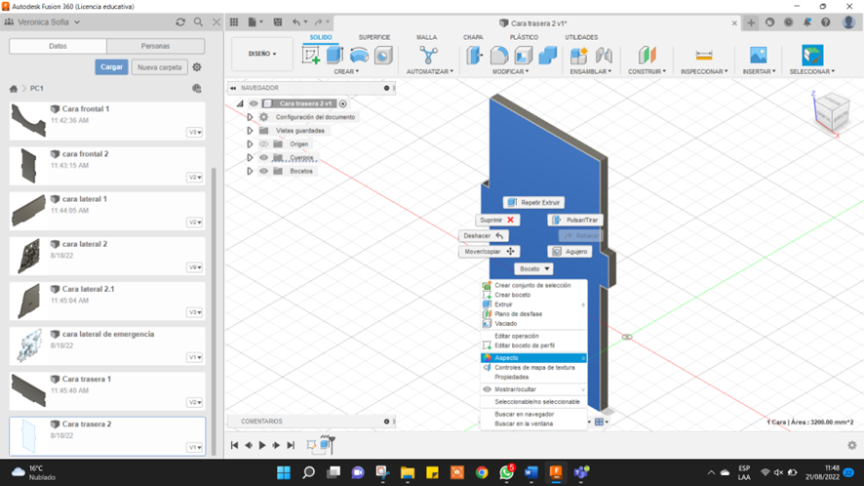The width and height of the screenshot is (864, 486).
Task: Open WhatsApp from the taskbar
Action: pos(506,472)
